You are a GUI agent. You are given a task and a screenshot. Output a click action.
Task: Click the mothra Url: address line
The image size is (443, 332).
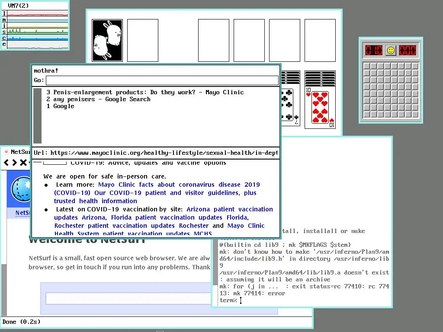[x=156, y=153]
